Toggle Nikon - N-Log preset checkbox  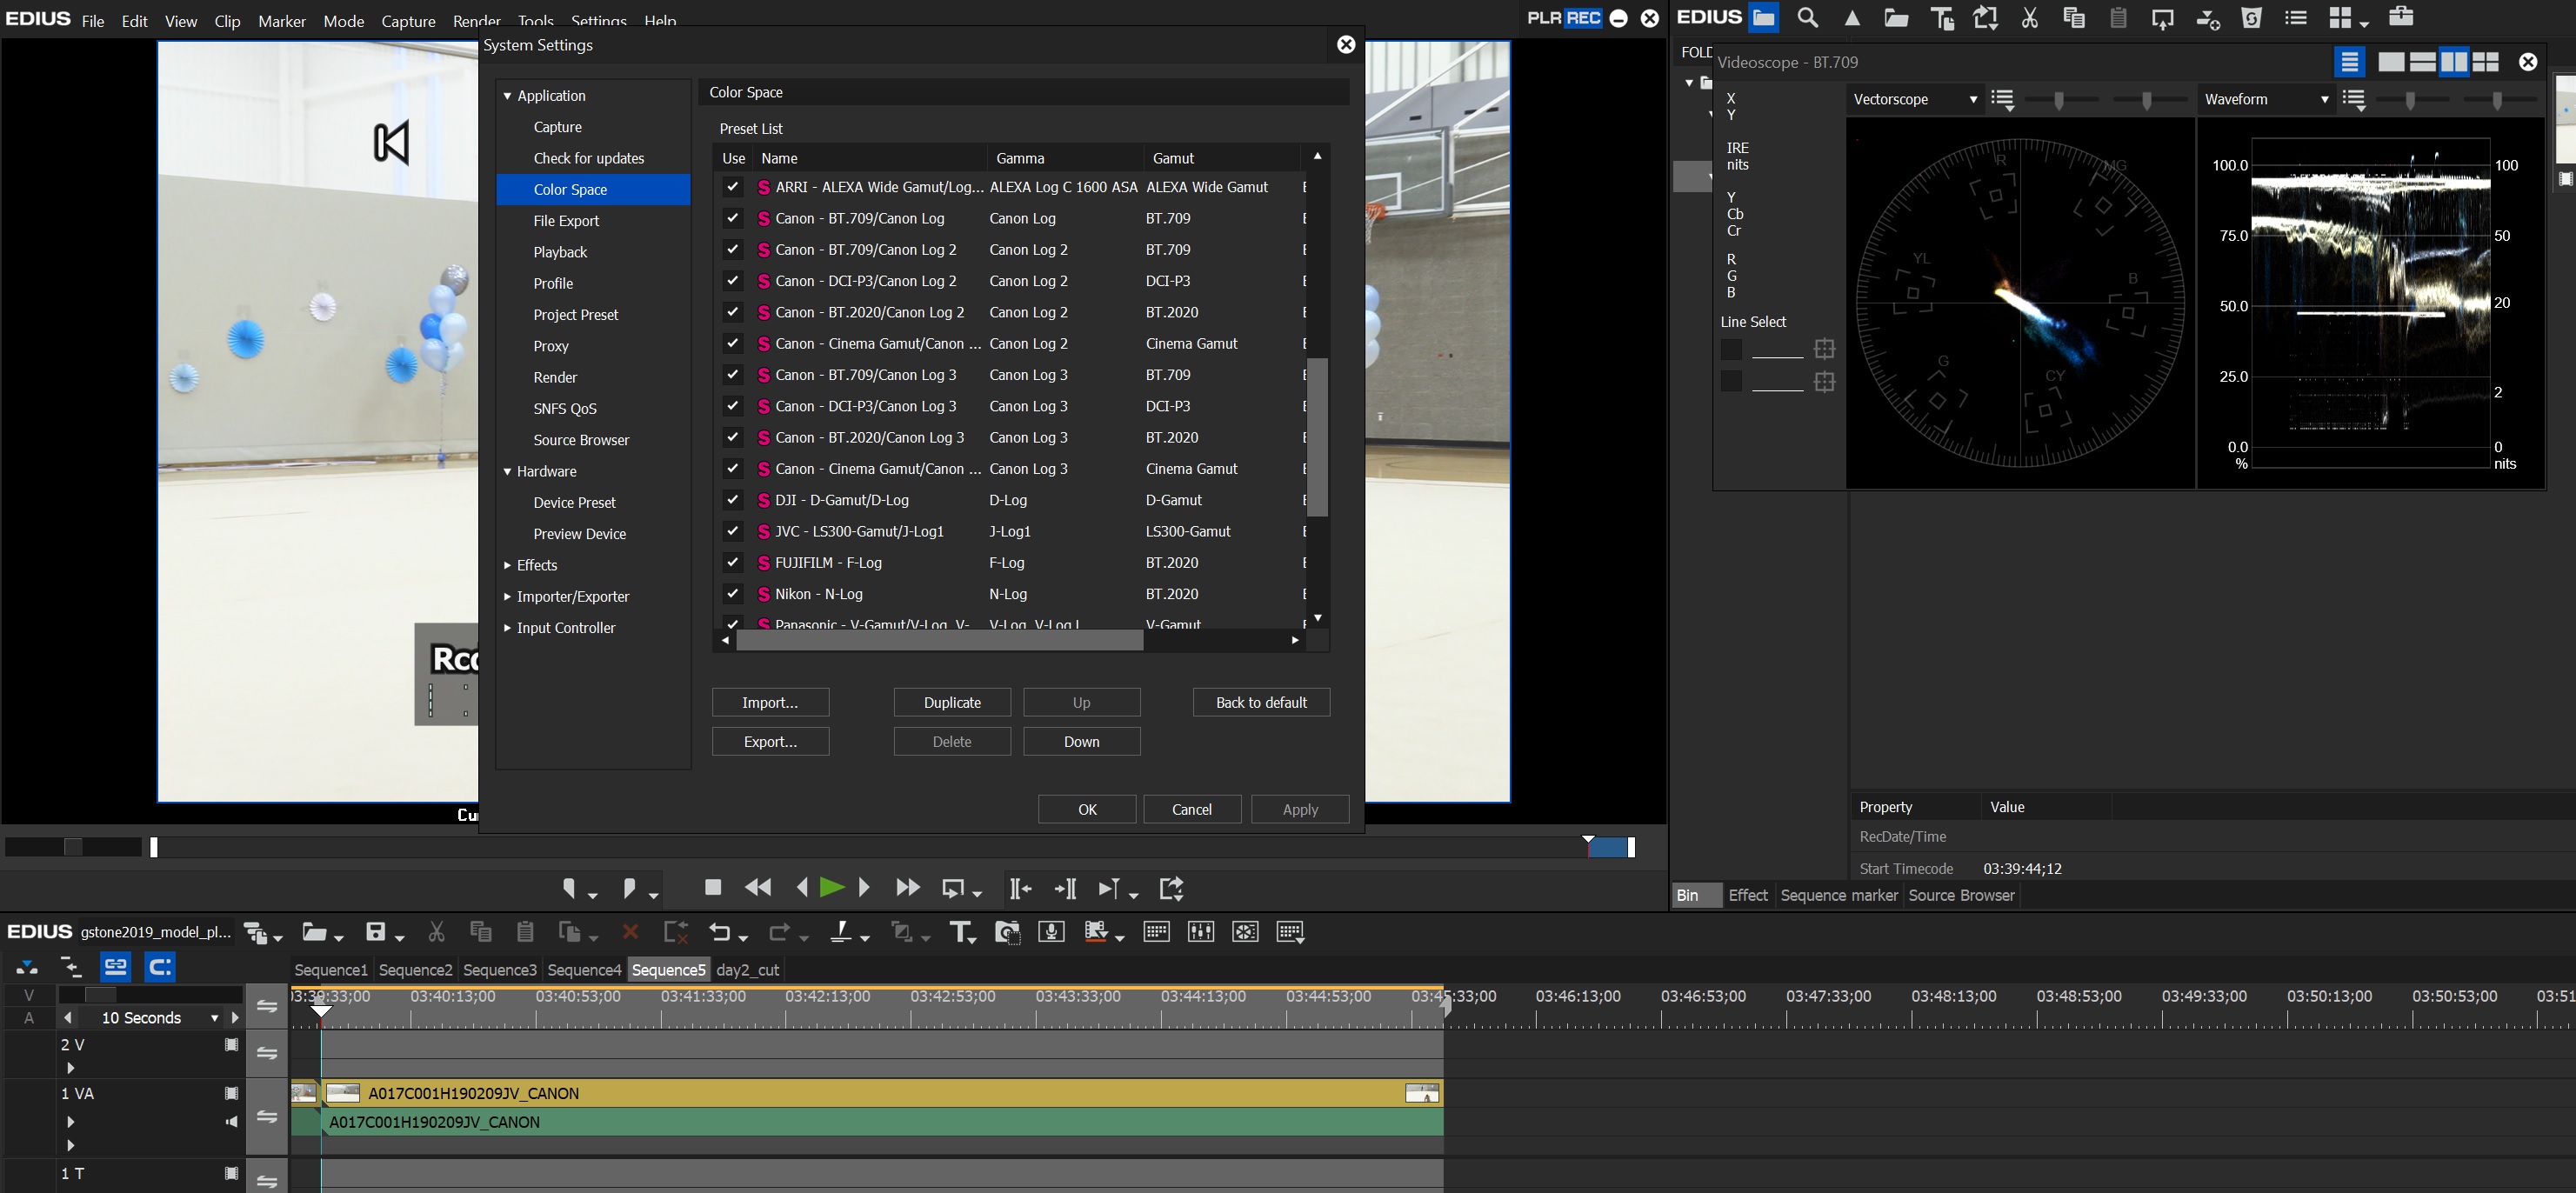733,594
